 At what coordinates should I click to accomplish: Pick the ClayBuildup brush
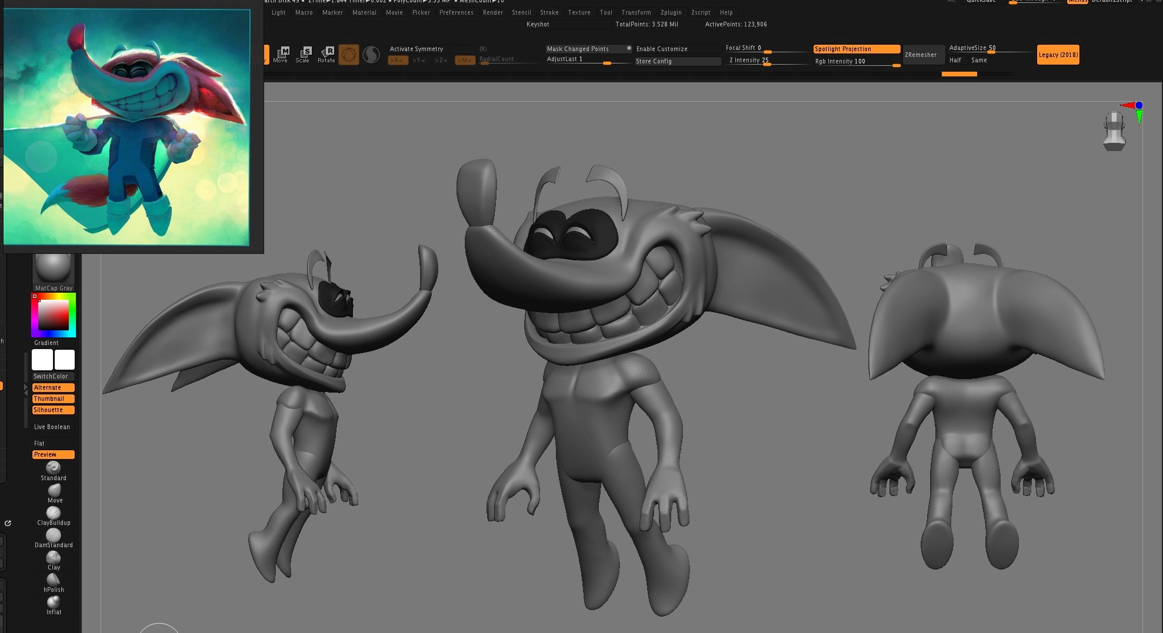coord(54,514)
